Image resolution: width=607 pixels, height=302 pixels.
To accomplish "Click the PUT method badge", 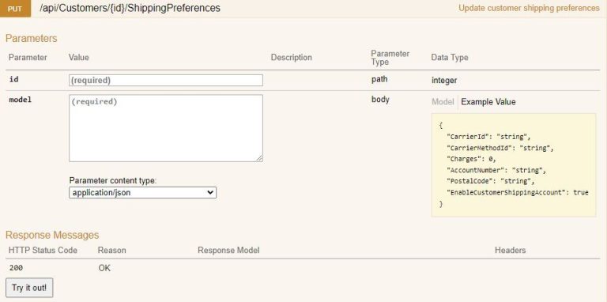I will click(15, 9).
